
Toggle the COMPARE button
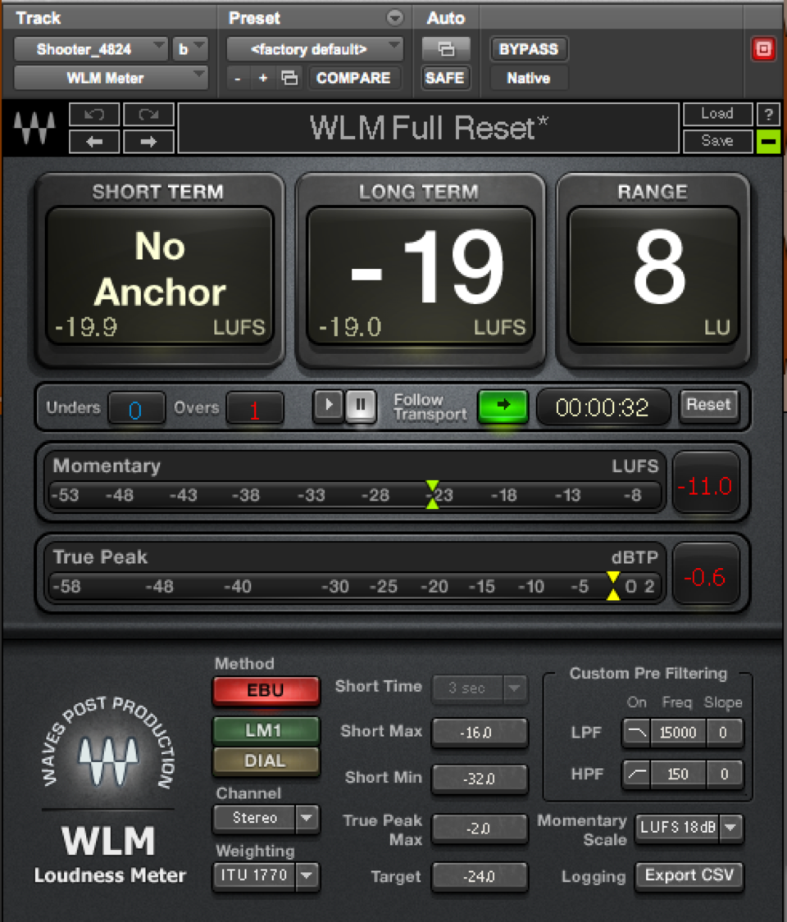coord(353,78)
